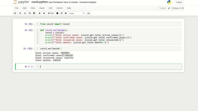Screen dimensions: 198x111
Task: Click the kernel idle circle indicator
Action: point(183,8)
